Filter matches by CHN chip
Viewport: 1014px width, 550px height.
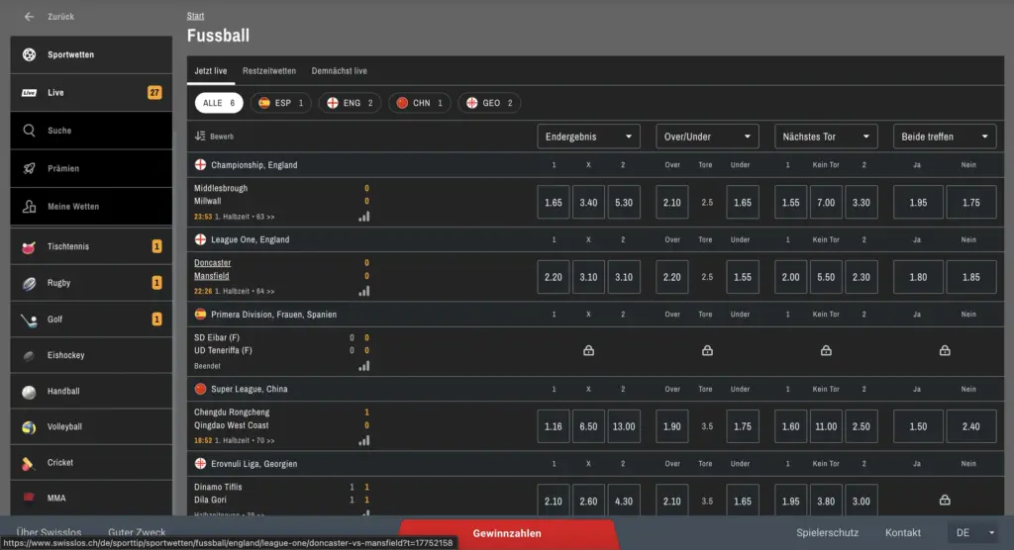click(419, 103)
